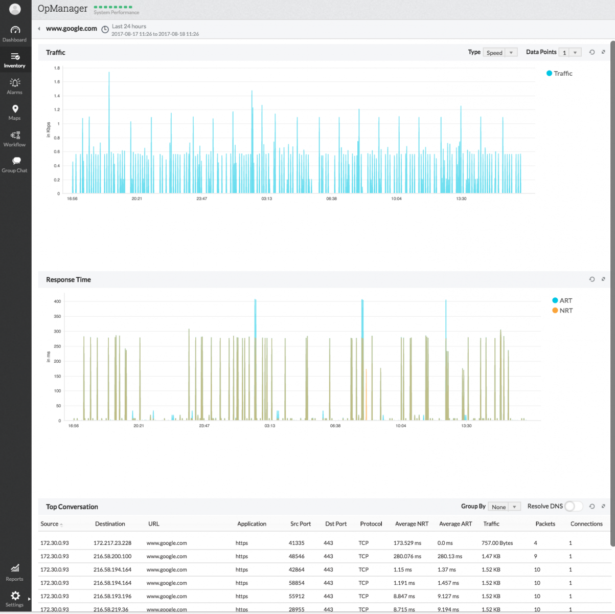Select Inventory in the sidebar
Screen dimensions: 615x614
(15, 60)
